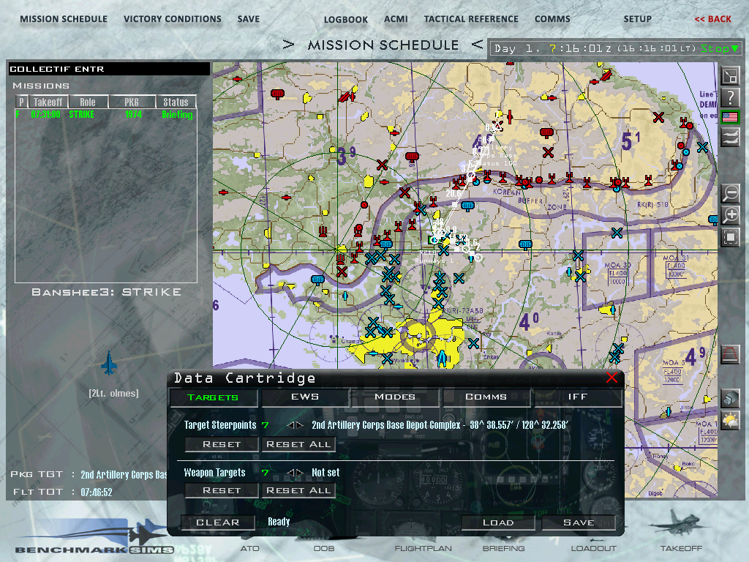Click the Banshee3: STRIKE flight label
The image size is (749, 562).
pos(106,292)
